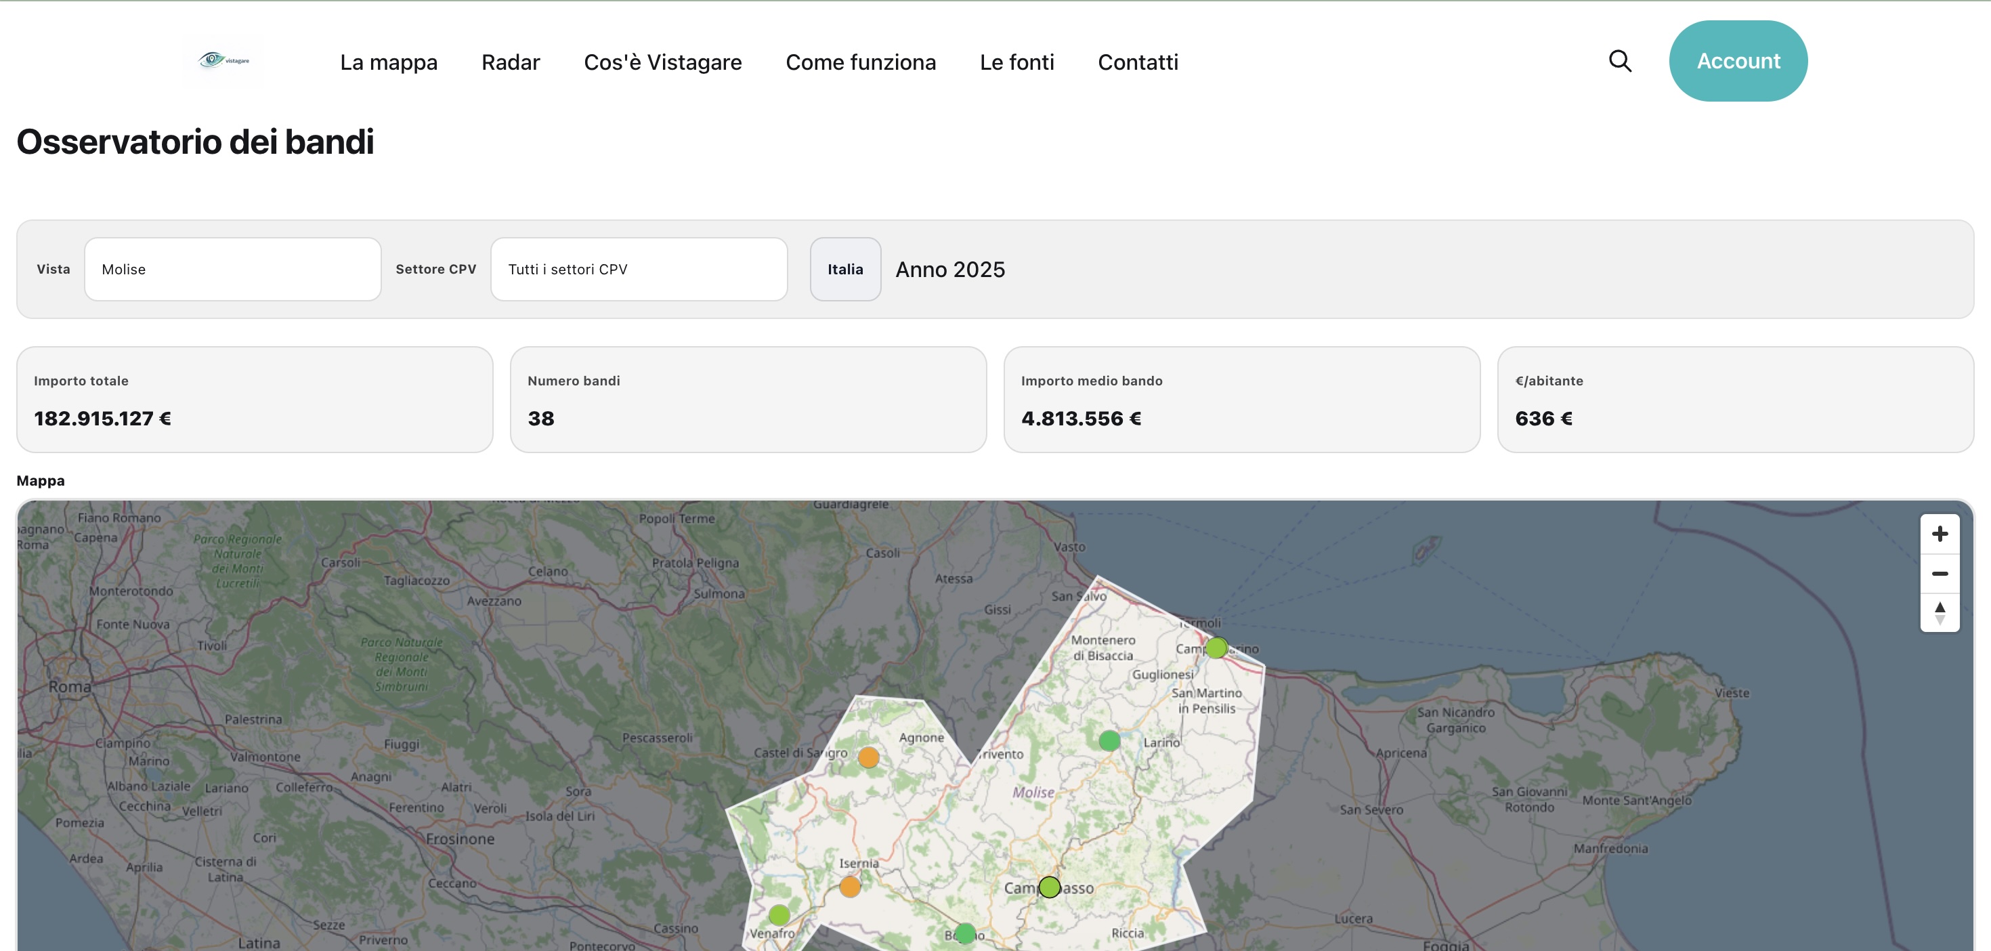The image size is (1991, 951).
Task: Open Le fonti
Action: (x=1017, y=62)
